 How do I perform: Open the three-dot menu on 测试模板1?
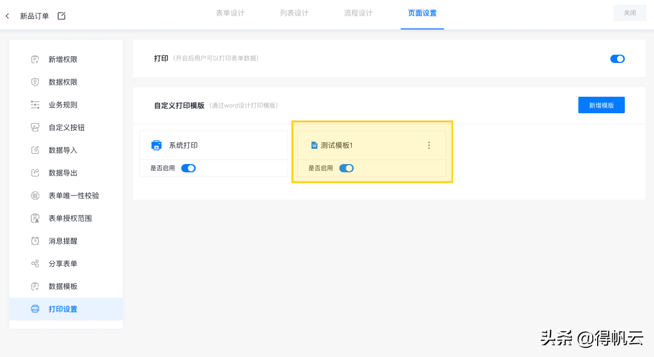tap(429, 145)
